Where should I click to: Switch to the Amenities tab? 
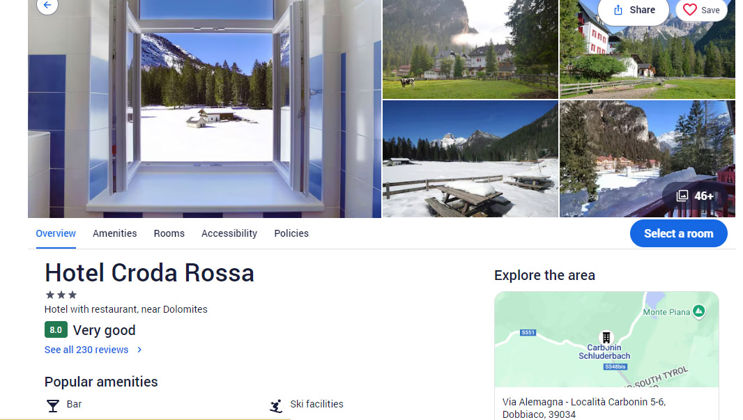115,233
